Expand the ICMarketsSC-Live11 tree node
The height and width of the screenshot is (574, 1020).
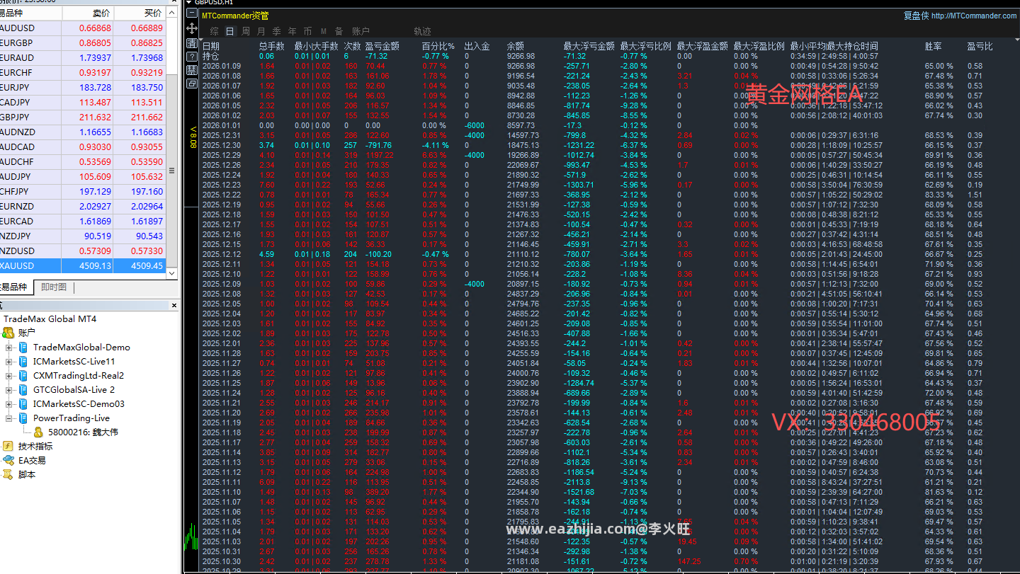[9, 362]
